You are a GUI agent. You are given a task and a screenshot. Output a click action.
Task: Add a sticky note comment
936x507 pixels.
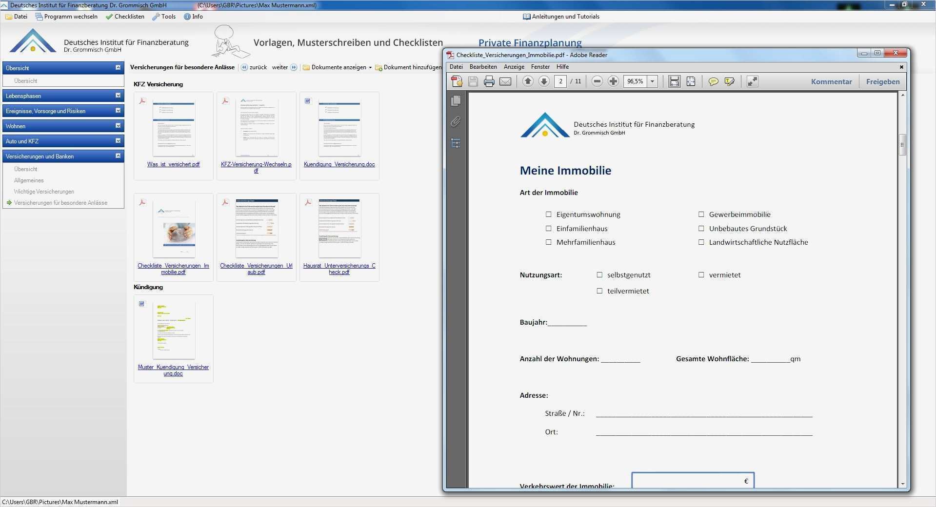(x=713, y=81)
